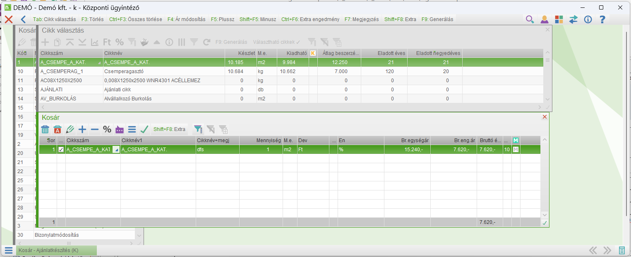
Task: Click the green pencil edit icon in Kosár
Action: pyautogui.click(x=70, y=129)
